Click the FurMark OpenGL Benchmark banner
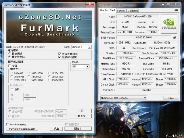Viewport: 184px width, 138px height. [x=49, y=27]
